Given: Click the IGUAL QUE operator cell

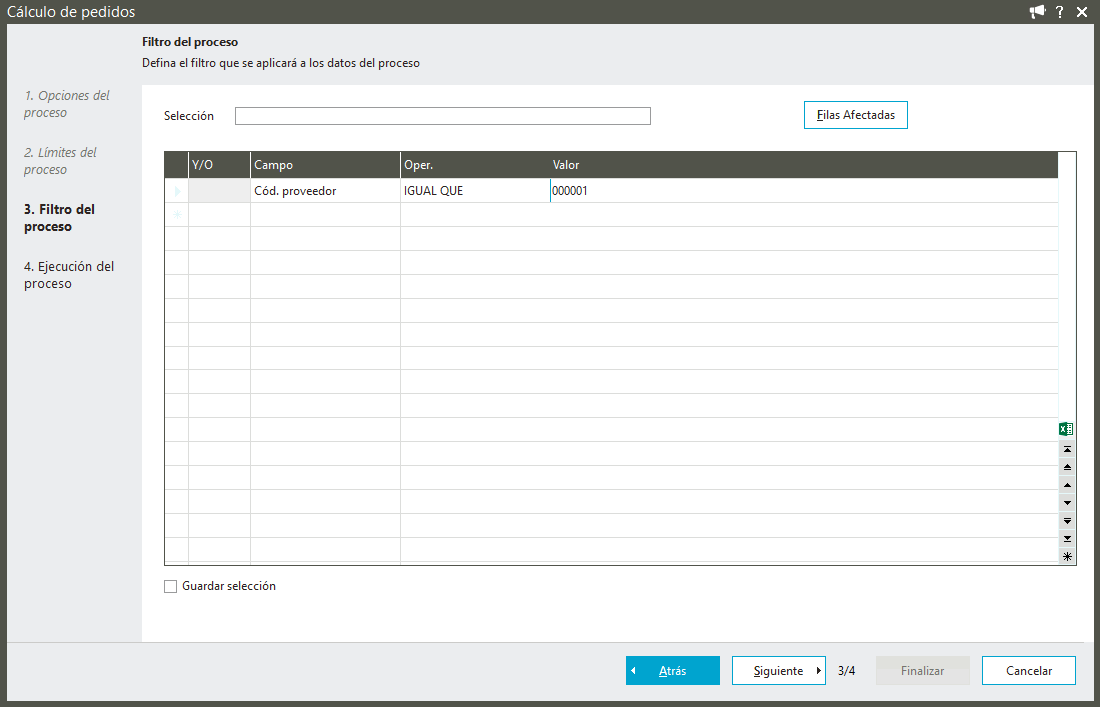Looking at the screenshot, I should point(475,190).
